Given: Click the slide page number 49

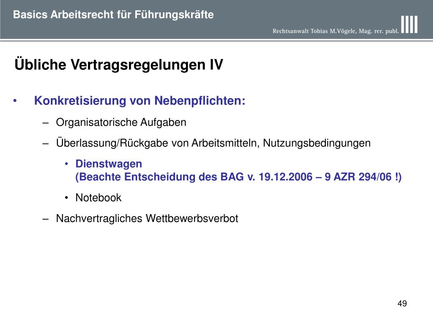Looking at the screenshot, I should point(402,303).
